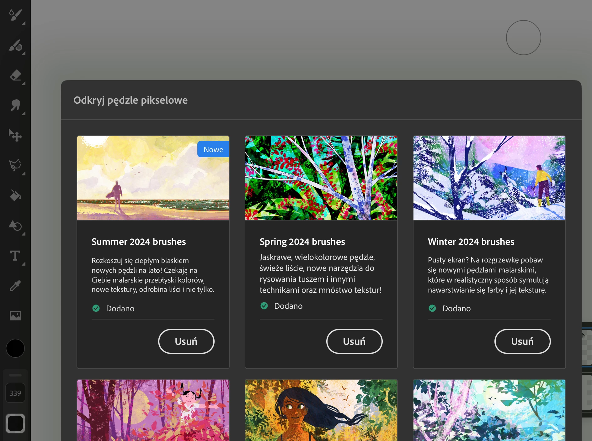Click the Spring 2024 brushes title
The height and width of the screenshot is (441, 592).
click(x=302, y=242)
